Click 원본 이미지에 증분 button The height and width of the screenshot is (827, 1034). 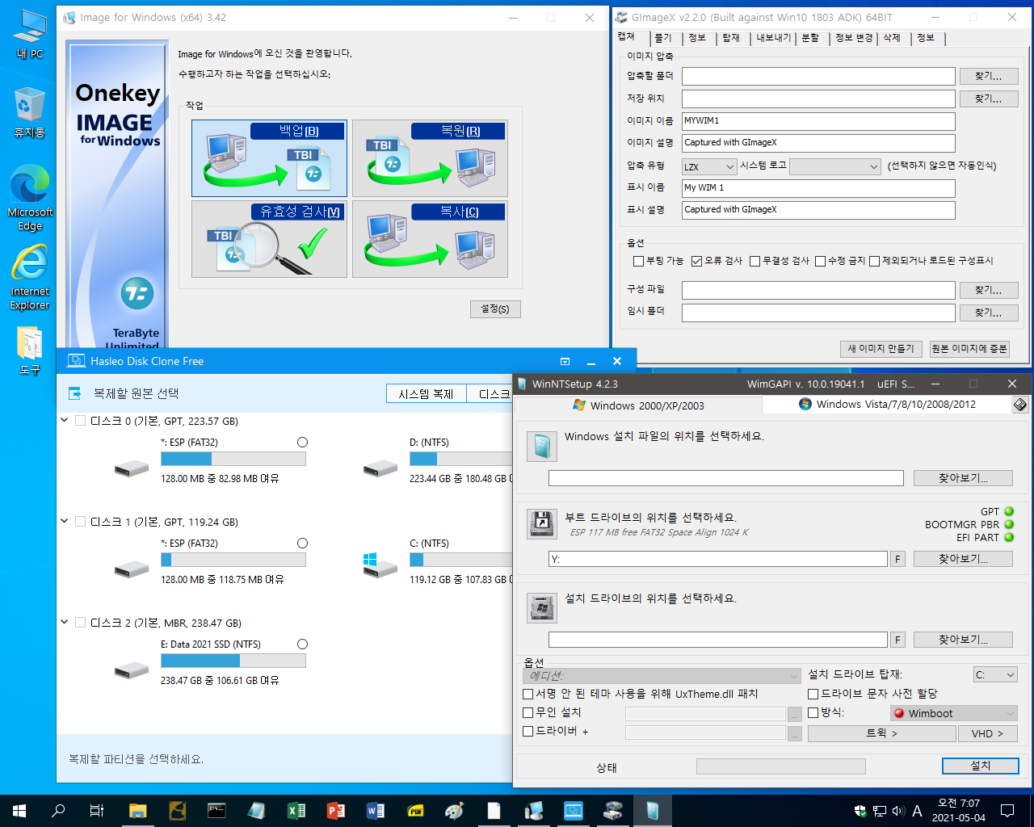click(x=969, y=348)
